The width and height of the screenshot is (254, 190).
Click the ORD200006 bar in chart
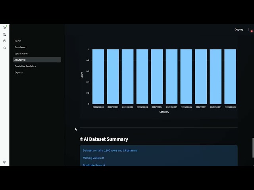186,76
